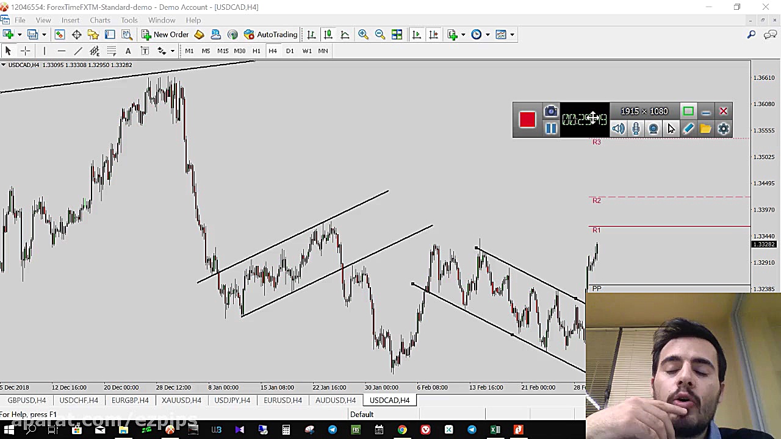Open the search magnifier in the toolbar

coord(751,35)
